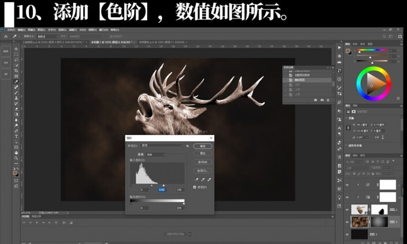
Task: Open the Levels preset dropdown
Action: [x=162, y=146]
